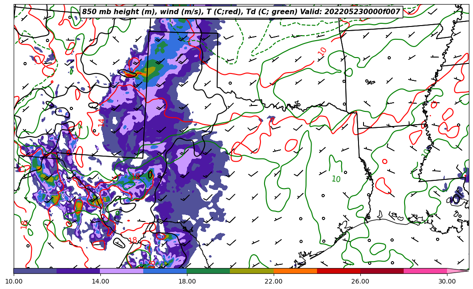Select the green 10 dewpoint label over Louisiana

pyautogui.click(x=336, y=179)
